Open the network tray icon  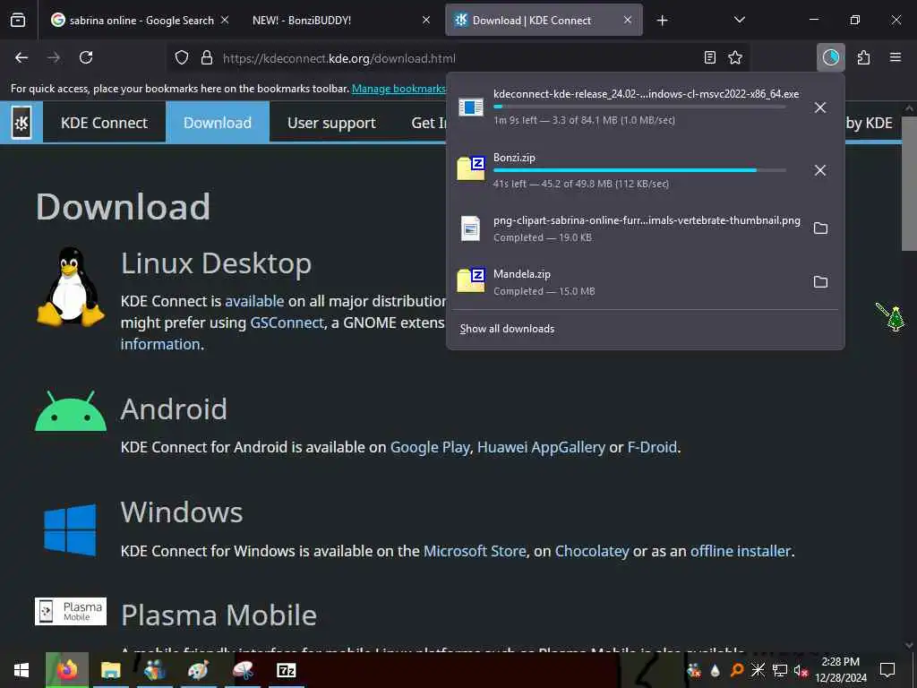click(x=780, y=670)
